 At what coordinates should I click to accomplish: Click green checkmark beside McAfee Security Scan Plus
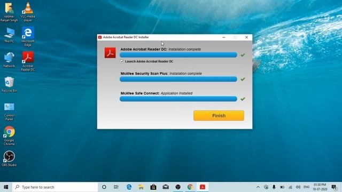[243, 79]
